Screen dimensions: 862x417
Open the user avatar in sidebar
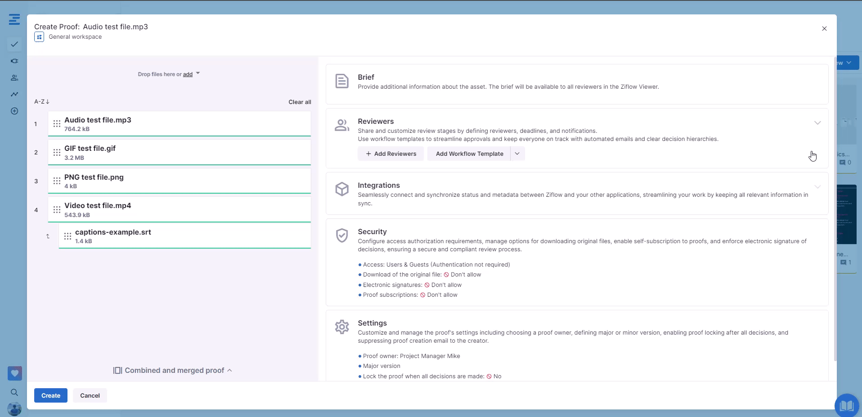[14, 409]
